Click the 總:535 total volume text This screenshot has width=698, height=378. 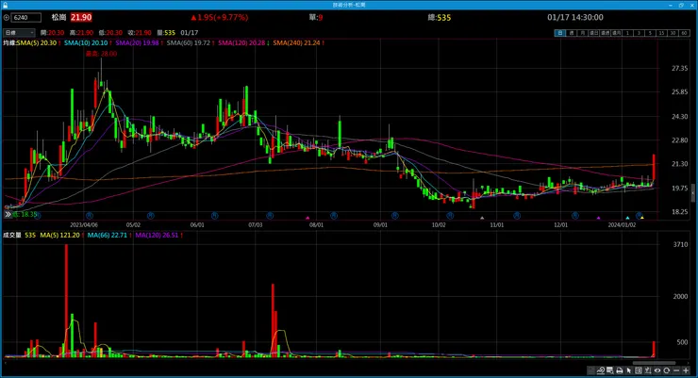pyautogui.click(x=440, y=18)
